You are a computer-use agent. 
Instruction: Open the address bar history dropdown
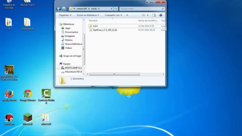click(x=112, y=9)
